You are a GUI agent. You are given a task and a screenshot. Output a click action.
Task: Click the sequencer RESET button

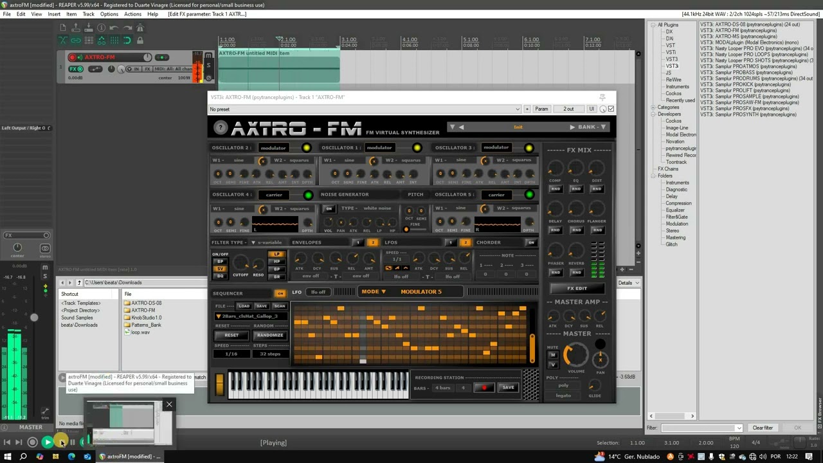click(231, 335)
